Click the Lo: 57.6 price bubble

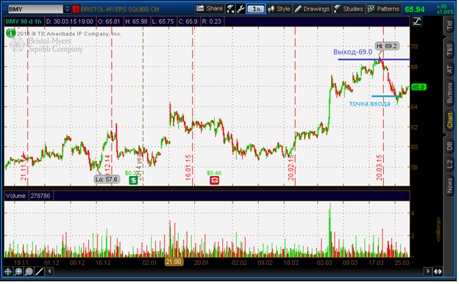coord(107,180)
